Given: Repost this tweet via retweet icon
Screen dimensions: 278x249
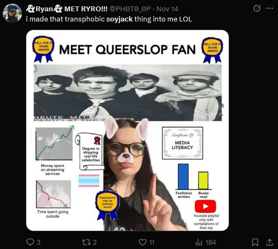Looking at the screenshot, I should click(86, 242).
